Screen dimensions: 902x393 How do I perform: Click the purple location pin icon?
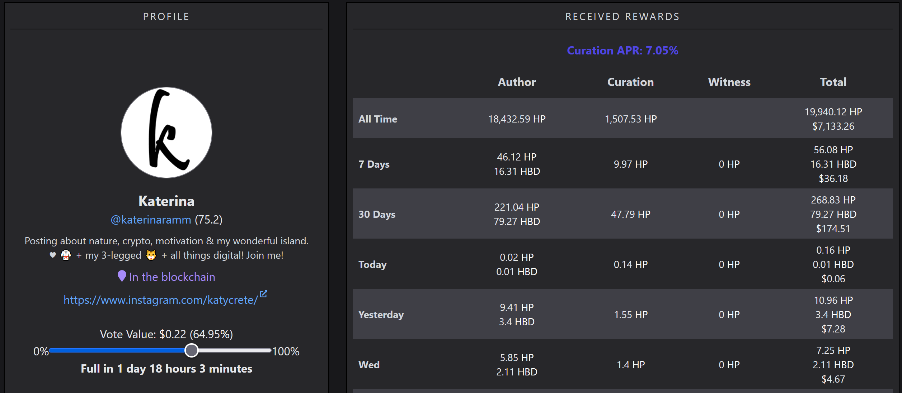pos(122,276)
